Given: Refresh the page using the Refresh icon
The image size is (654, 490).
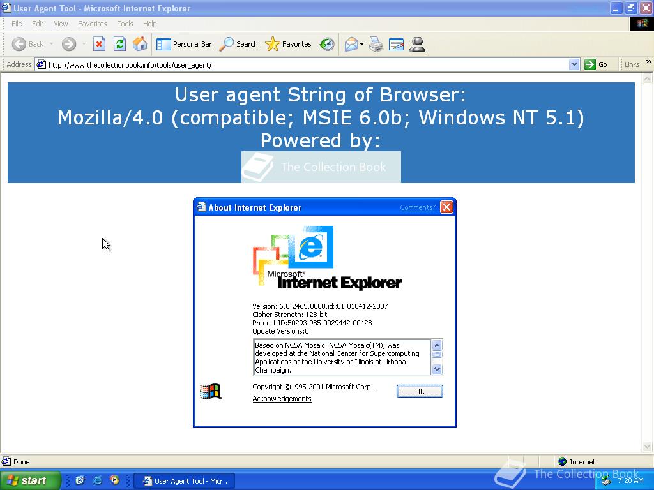Looking at the screenshot, I should click(119, 44).
